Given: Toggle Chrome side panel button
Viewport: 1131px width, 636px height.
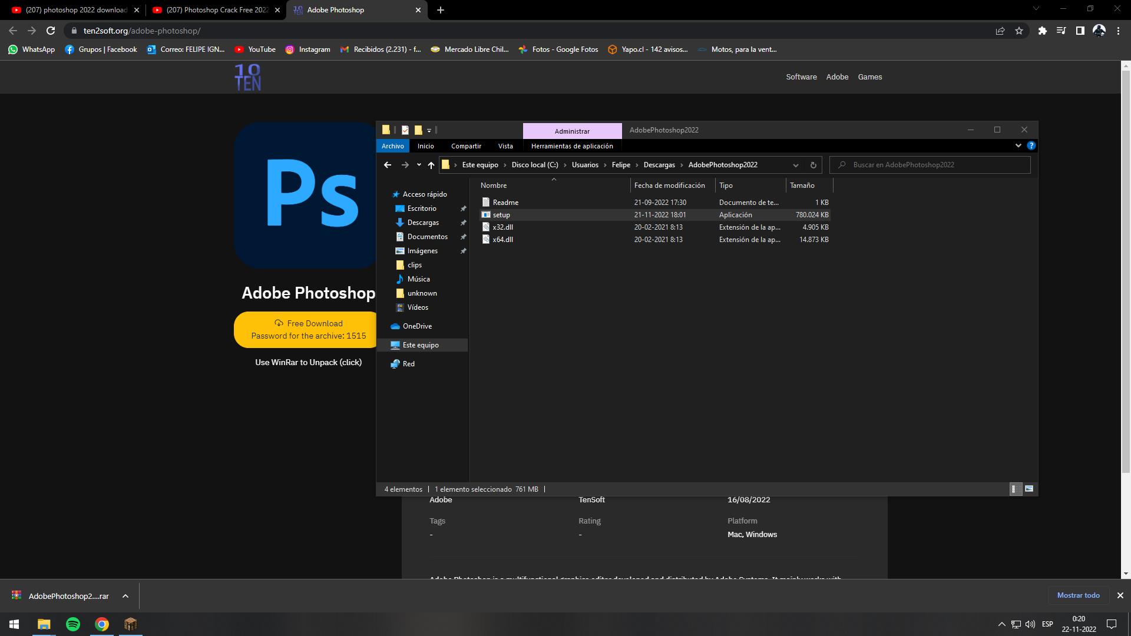Looking at the screenshot, I should click(x=1080, y=31).
